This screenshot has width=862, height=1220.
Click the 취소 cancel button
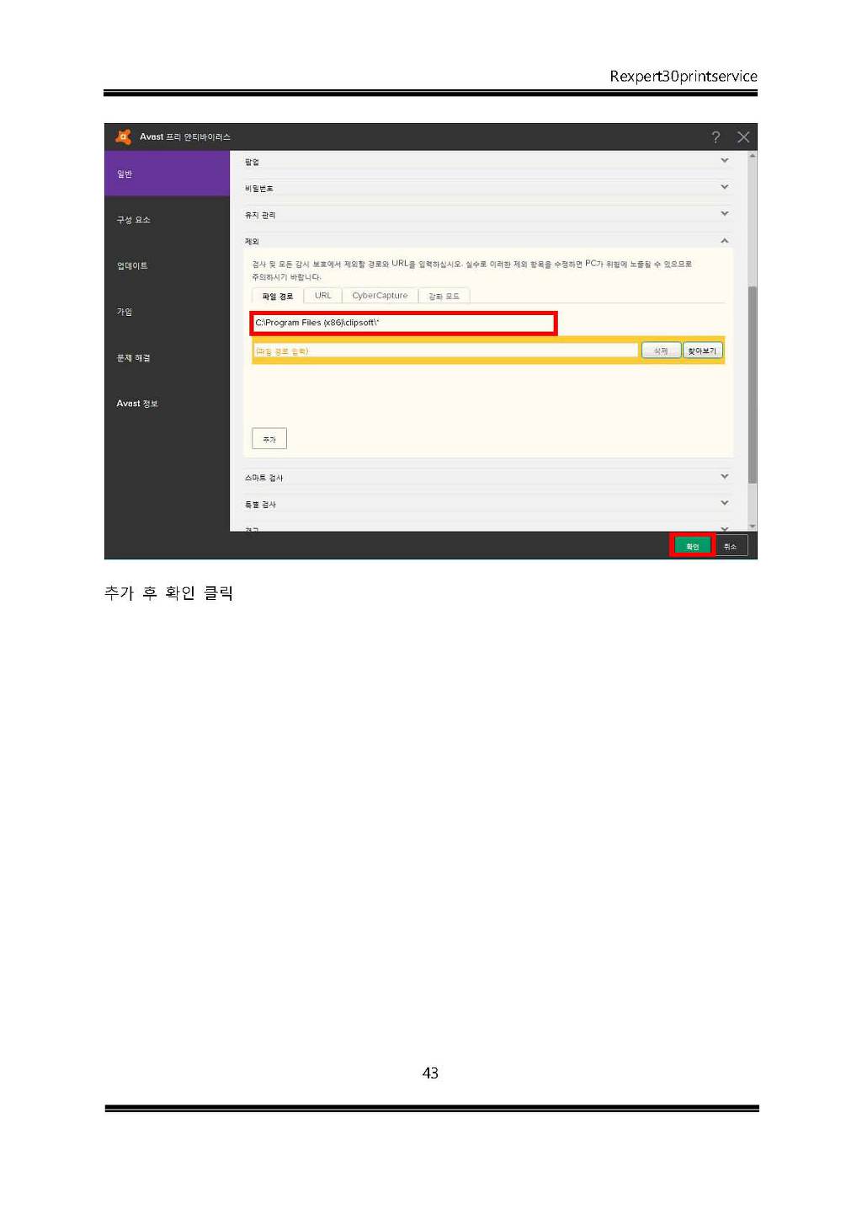pyautogui.click(x=730, y=546)
